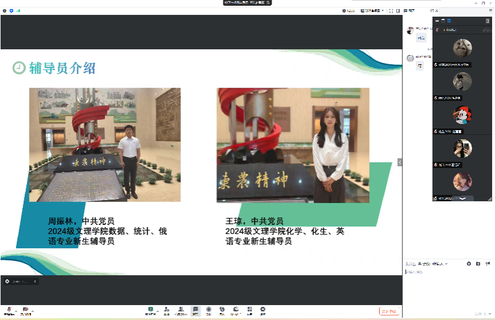Open the participants list button
This screenshot has height=320, width=495.
pos(181,311)
